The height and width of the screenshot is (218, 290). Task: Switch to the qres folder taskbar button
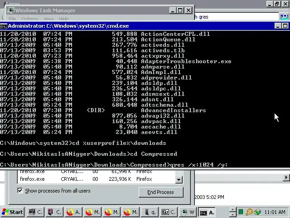coord(149,212)
